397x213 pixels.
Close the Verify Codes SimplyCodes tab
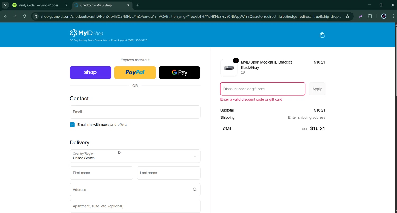point(66,5)
